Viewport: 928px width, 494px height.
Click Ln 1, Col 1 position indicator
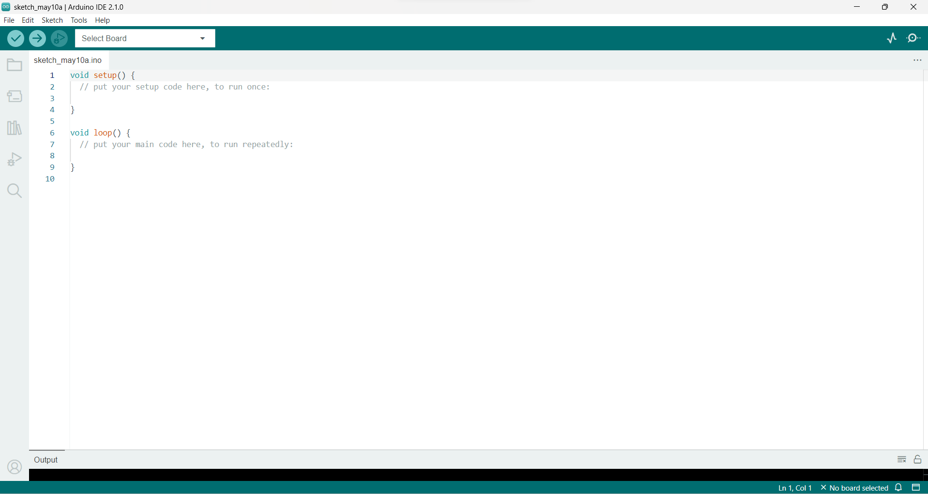point(794,488)
